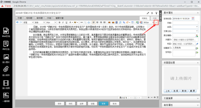
Task: Click the person icon beside 责任编辑
Action: click(197, 35)
